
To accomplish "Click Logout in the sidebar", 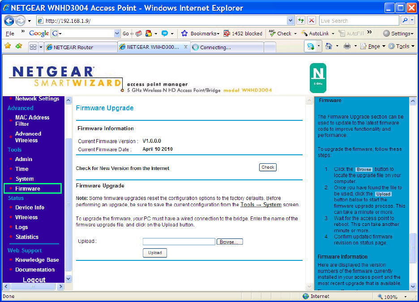I will [x=34, y=280].
